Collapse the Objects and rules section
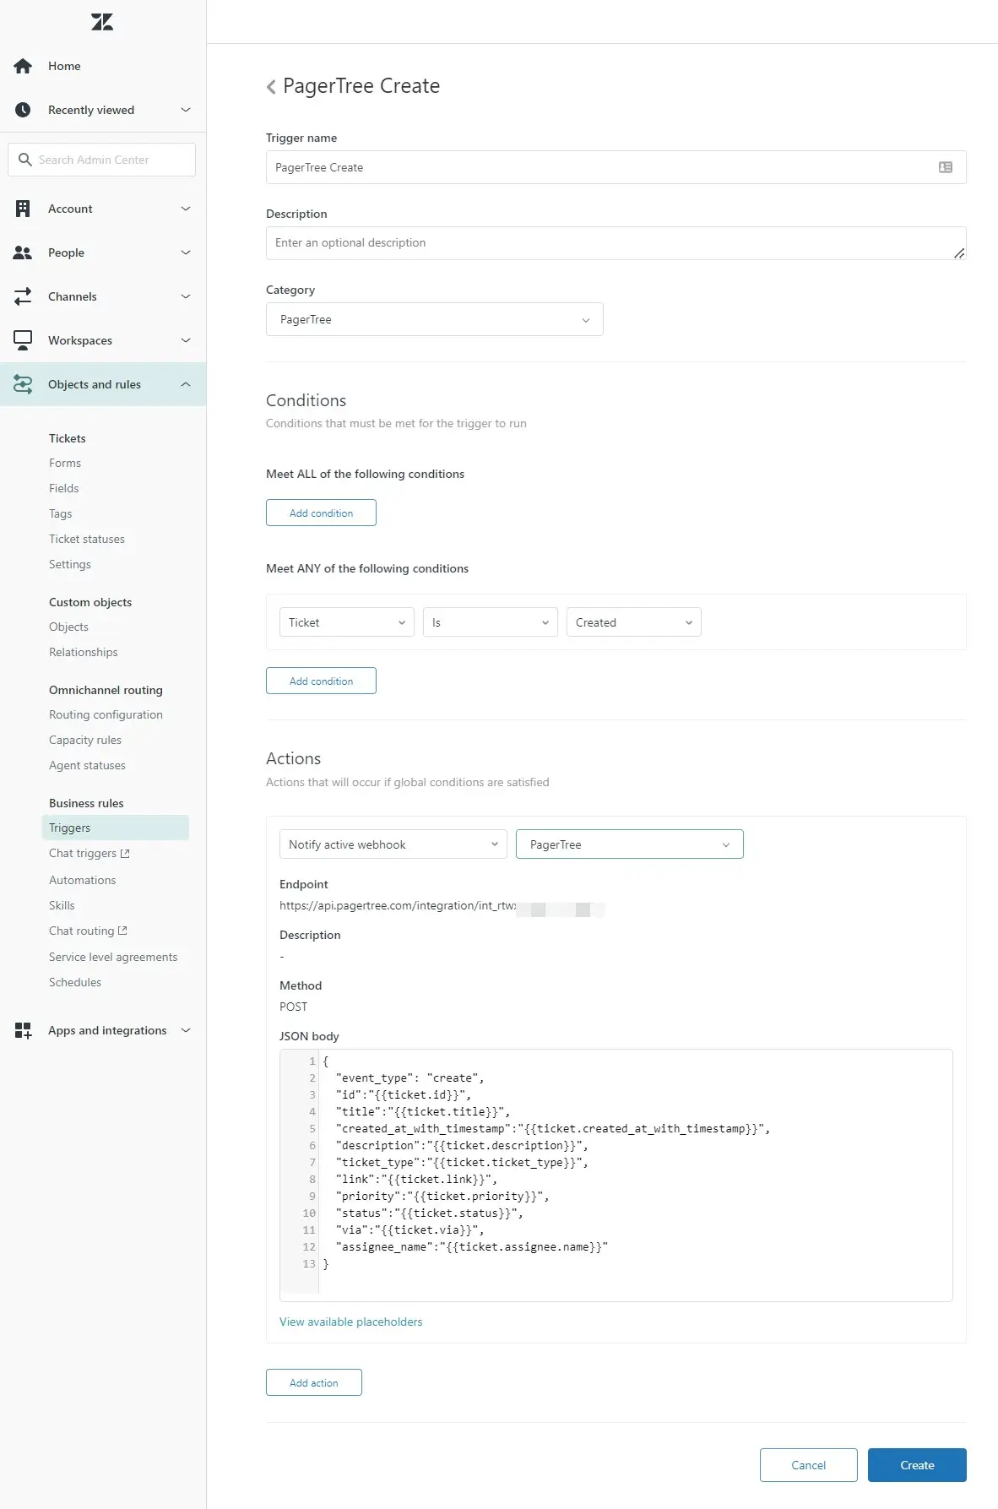The image size is (998, 1509). point(185,384)
